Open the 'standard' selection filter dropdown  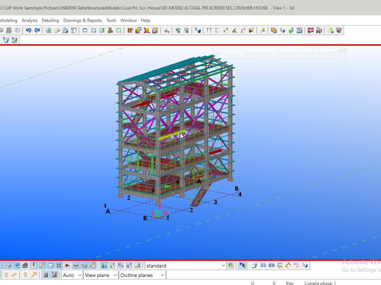(186, 266)
